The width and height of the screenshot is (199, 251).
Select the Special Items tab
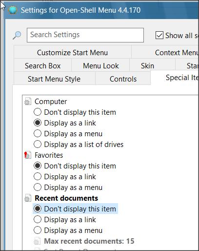(x=175, y=78)
